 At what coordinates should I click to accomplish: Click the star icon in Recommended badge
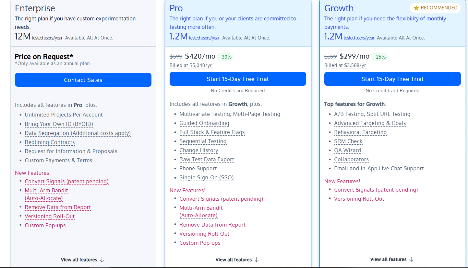click(416, 8)
